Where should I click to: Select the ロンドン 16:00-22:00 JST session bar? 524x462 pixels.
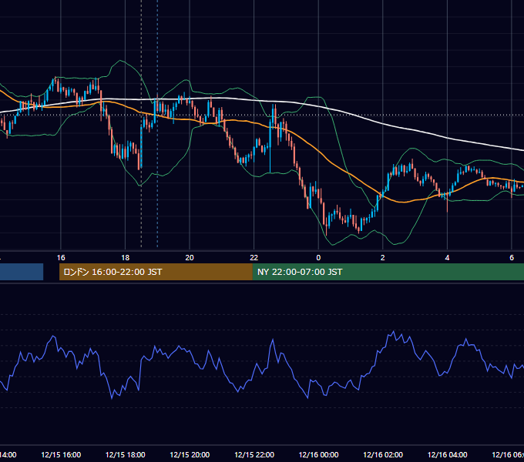click(x=156, y=272)
